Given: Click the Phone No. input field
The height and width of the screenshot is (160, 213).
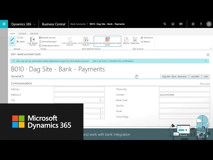Looking at the screenshot, I should pyautogui.click(x=185, y=89).
